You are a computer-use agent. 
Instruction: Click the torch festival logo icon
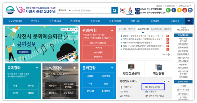130,11
